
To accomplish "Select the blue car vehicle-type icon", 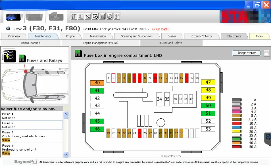I will pos(13,17).
